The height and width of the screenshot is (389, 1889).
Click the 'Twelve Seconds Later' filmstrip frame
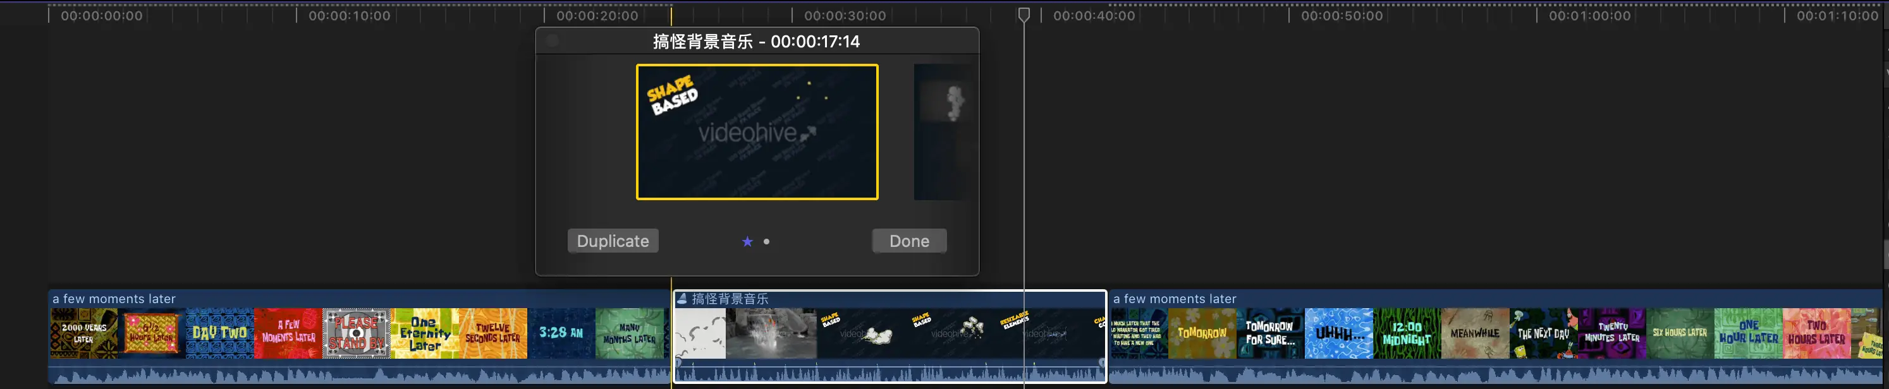492,333
